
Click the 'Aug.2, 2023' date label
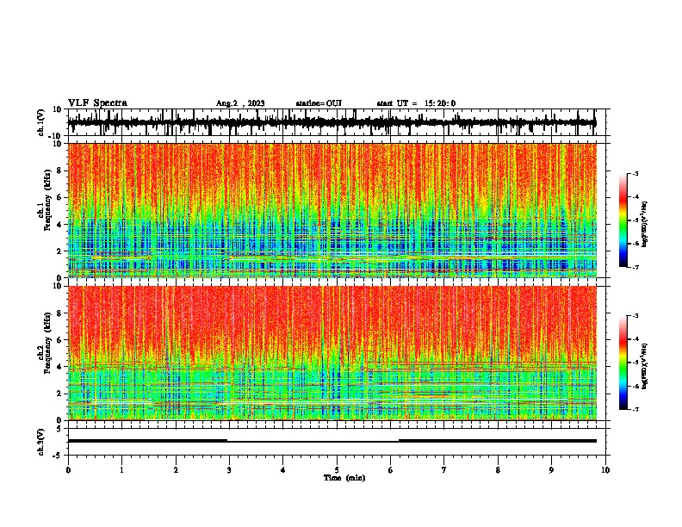pos(240,103)
